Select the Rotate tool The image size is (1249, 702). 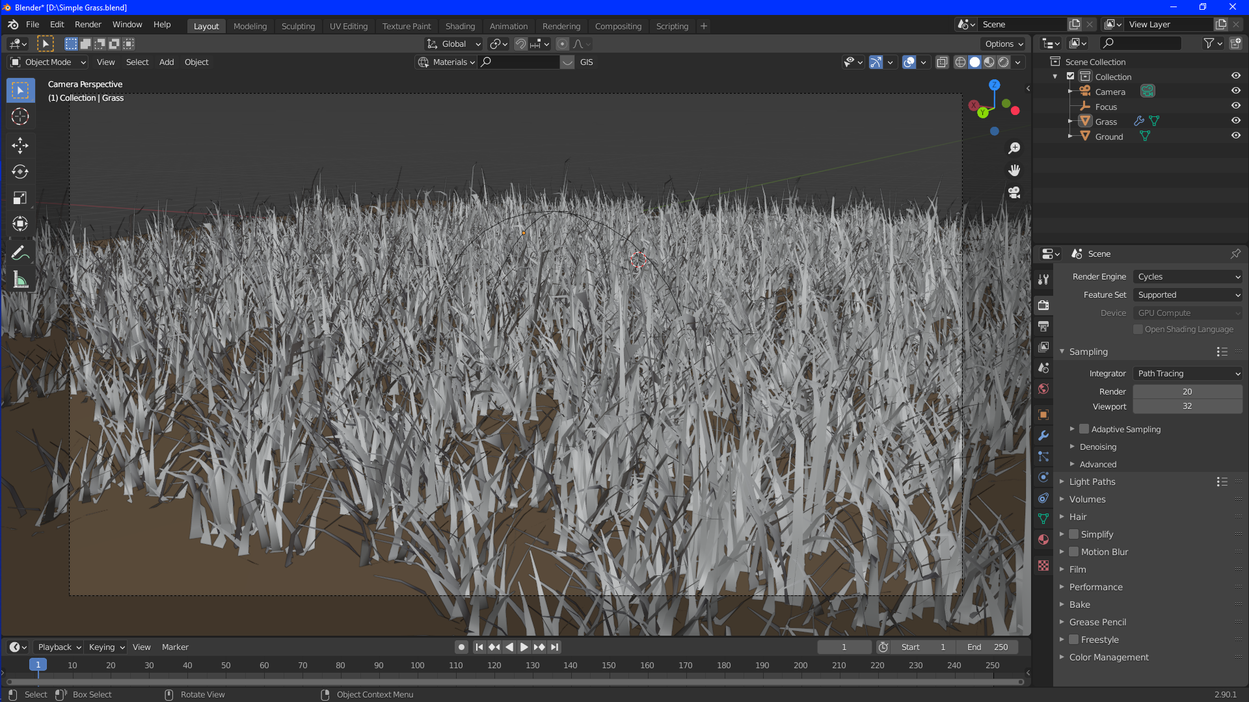(x=20, y=172)
